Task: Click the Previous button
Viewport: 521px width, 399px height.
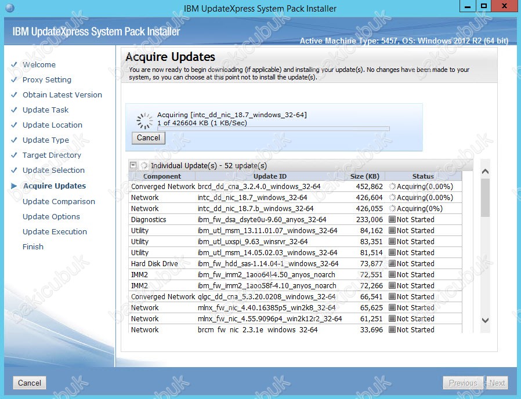Action: (463, 383)
